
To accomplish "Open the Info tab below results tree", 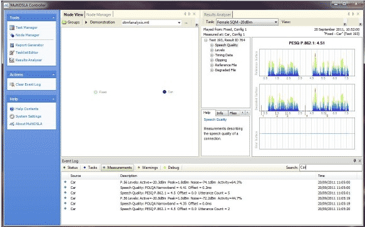I will point(220,113).
